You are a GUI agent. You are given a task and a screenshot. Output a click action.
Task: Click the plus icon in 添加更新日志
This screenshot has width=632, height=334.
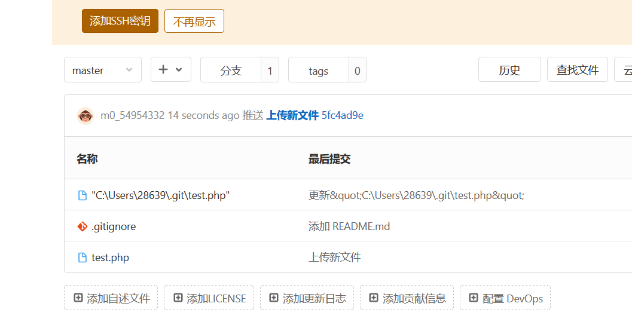(x=274, y=298)
